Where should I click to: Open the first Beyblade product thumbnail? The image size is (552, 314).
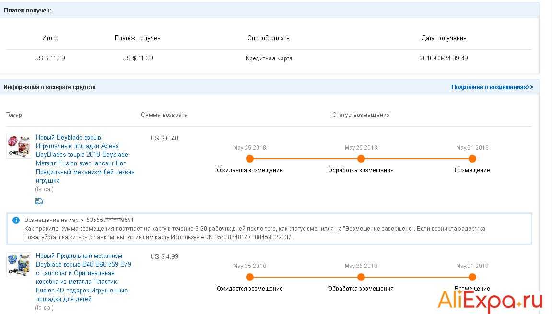point(19,146)
